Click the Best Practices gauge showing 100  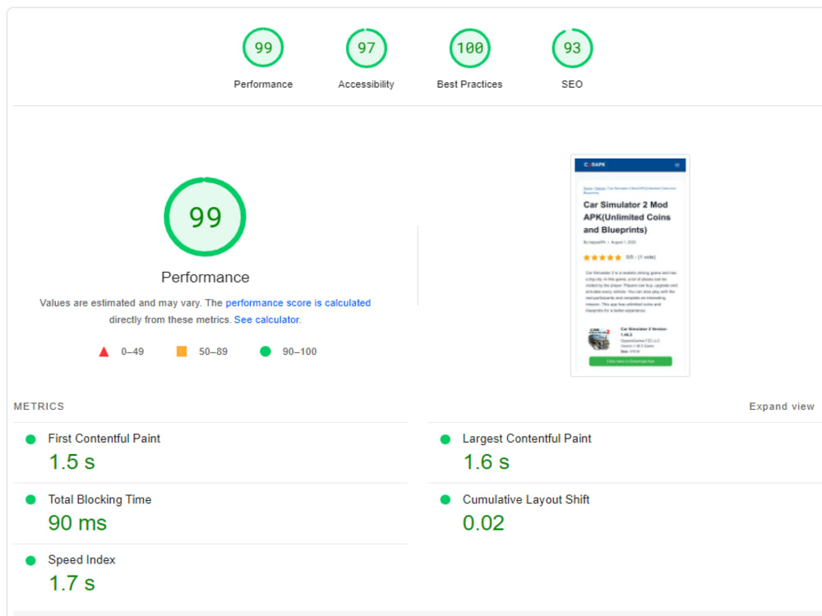[469, 48]
